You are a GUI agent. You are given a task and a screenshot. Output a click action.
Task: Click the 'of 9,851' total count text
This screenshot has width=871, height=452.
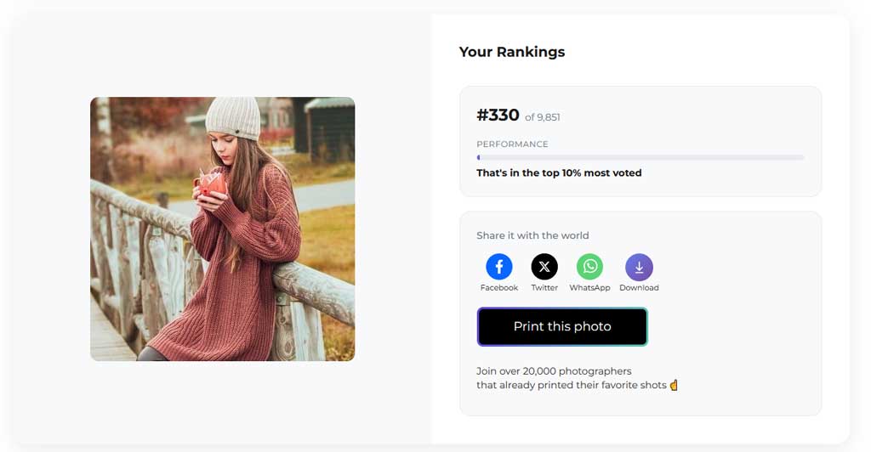tap(542, 117)
